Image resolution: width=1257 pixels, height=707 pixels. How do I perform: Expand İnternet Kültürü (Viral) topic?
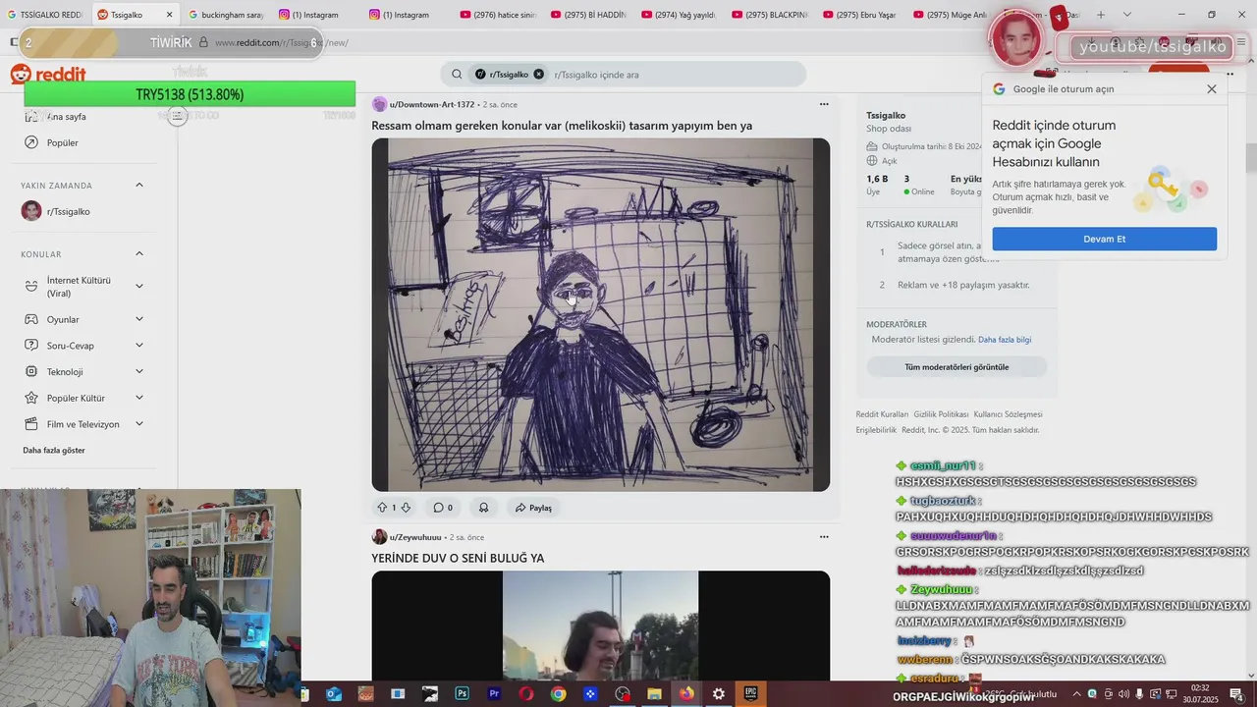139,287
